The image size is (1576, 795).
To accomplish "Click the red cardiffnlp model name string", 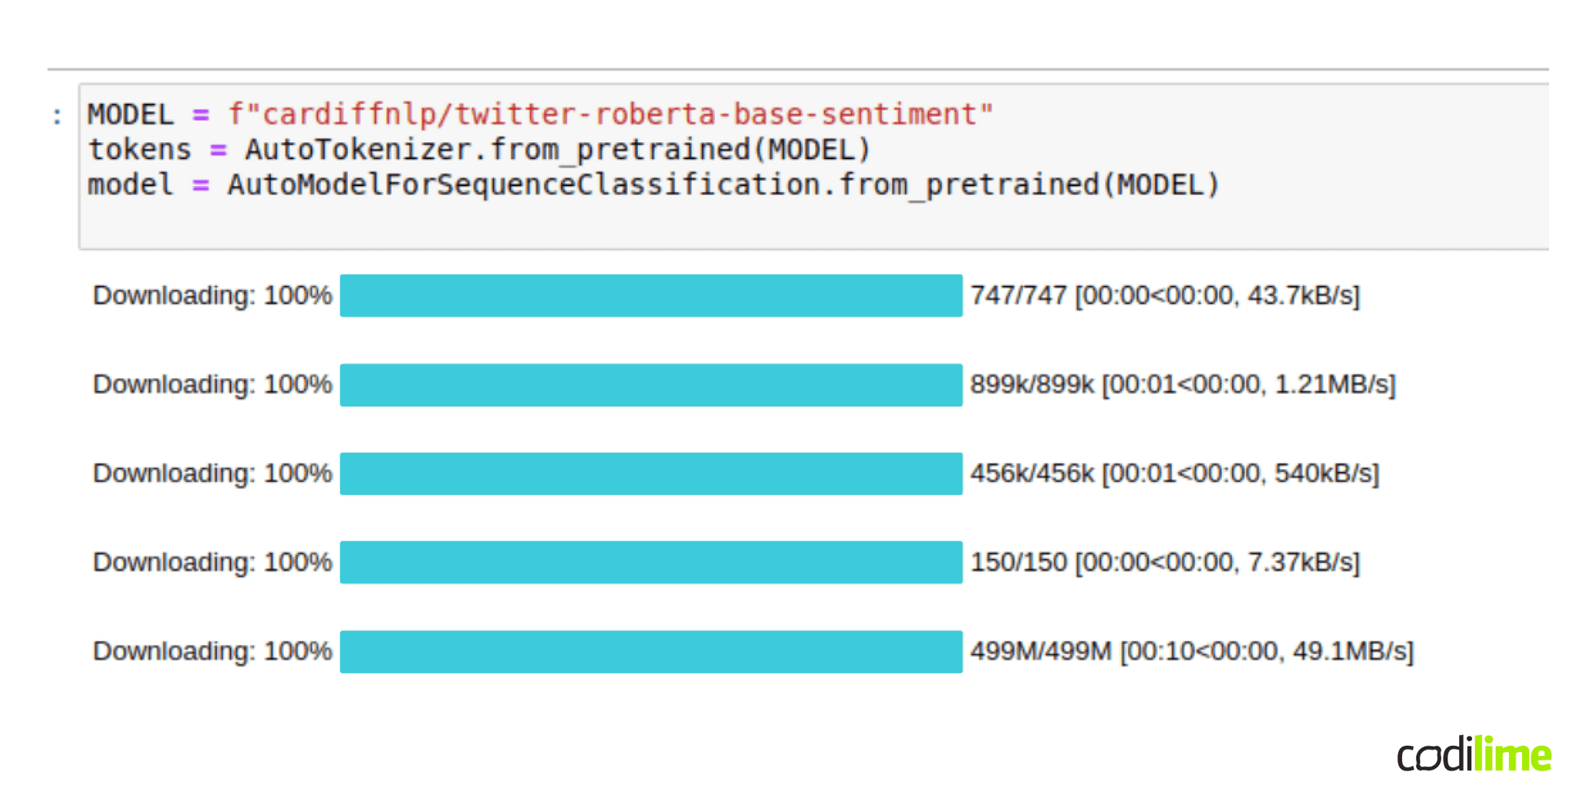I will pos(610,115).
